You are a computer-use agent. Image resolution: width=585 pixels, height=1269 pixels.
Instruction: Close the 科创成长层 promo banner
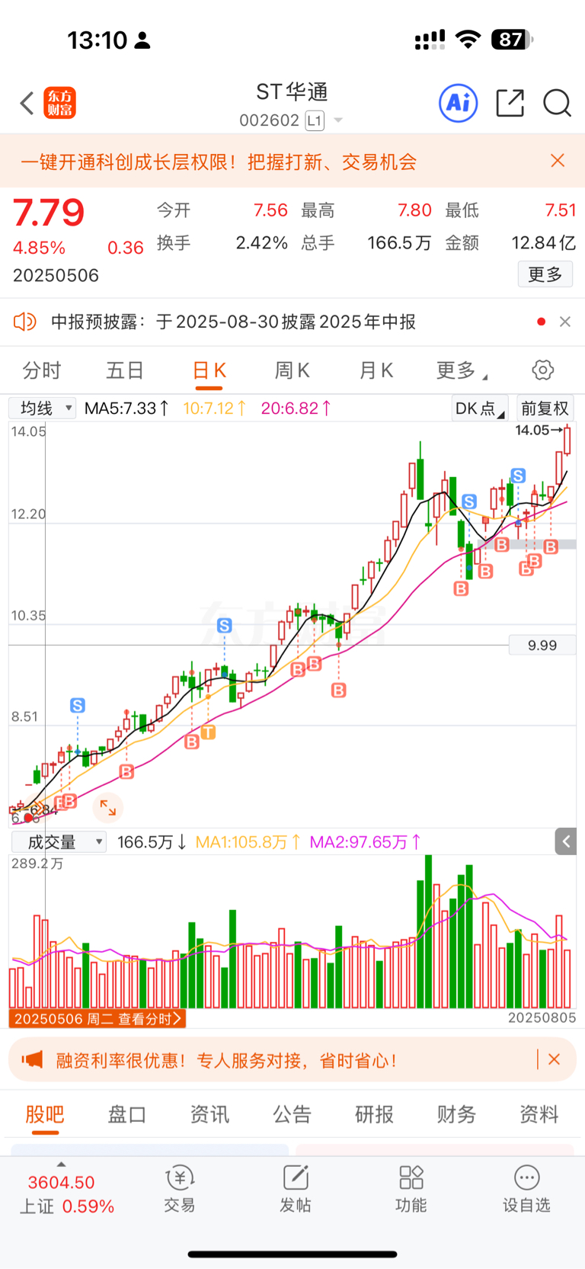[558, 161]
